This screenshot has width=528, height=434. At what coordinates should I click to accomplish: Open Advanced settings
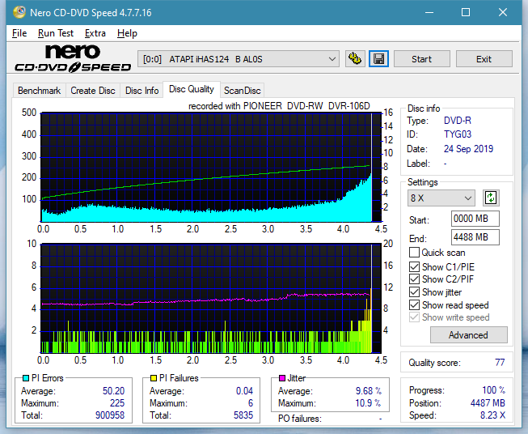pos(468,335)
